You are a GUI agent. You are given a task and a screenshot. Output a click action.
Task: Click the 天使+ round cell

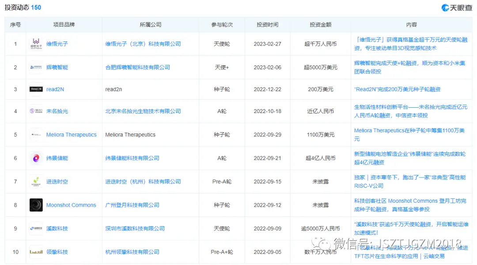pyautogui.click(x=222, y=67)
